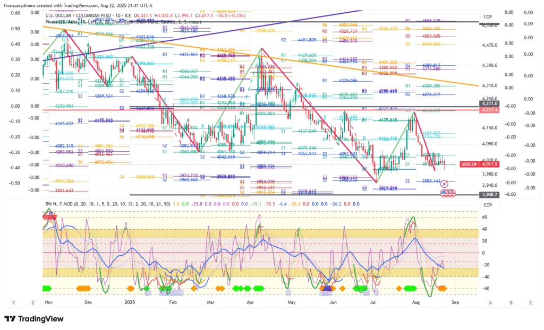Click the finanzasydinero TradingView.com header text
544x330 pixels.
[x=78, y=5]
